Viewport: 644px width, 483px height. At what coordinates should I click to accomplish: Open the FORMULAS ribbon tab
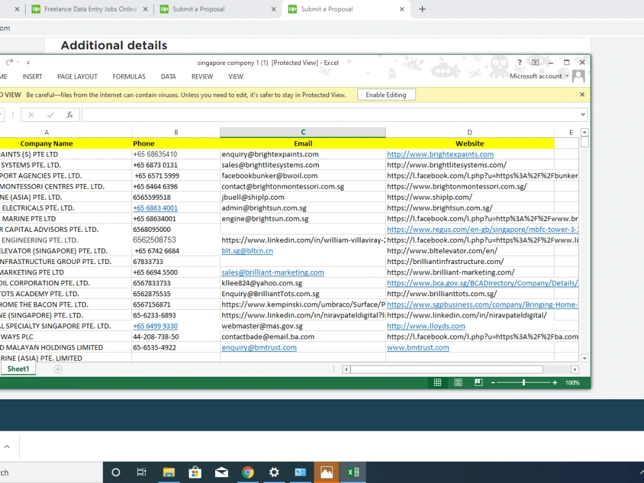129,77
